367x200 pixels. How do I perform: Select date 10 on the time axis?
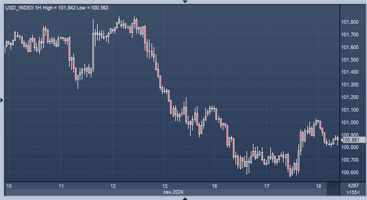9,186
